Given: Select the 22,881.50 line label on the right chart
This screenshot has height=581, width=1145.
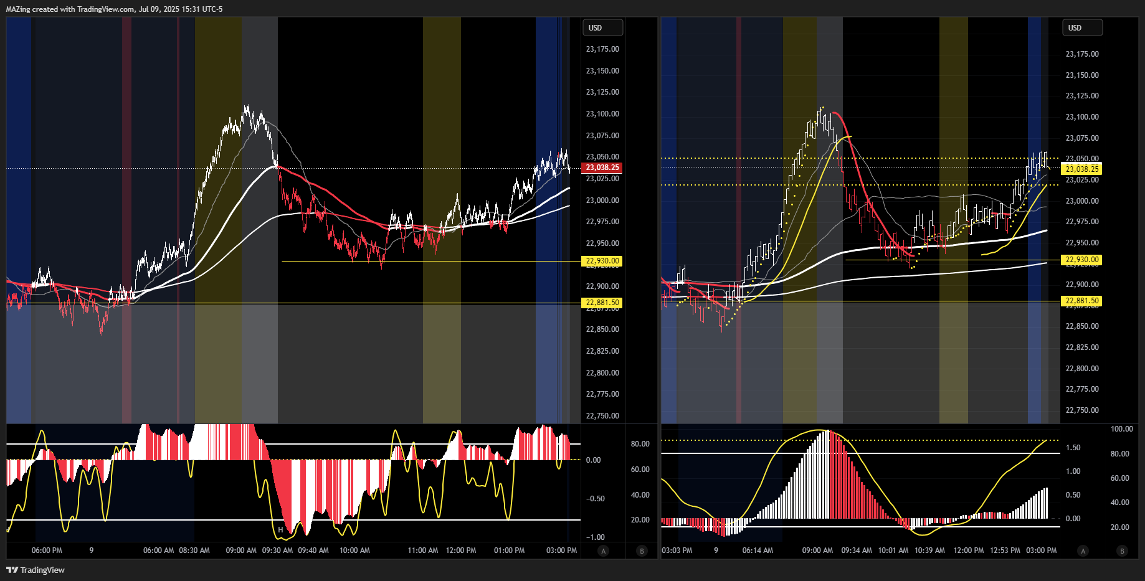Looking at the screenshot, I should point(1081,301).
